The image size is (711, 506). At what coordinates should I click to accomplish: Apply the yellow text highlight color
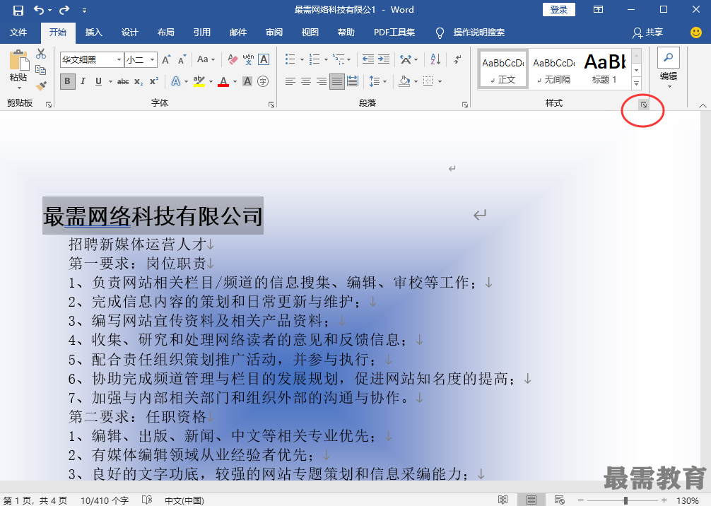199,81
